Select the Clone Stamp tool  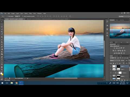(x=2, y=42)
